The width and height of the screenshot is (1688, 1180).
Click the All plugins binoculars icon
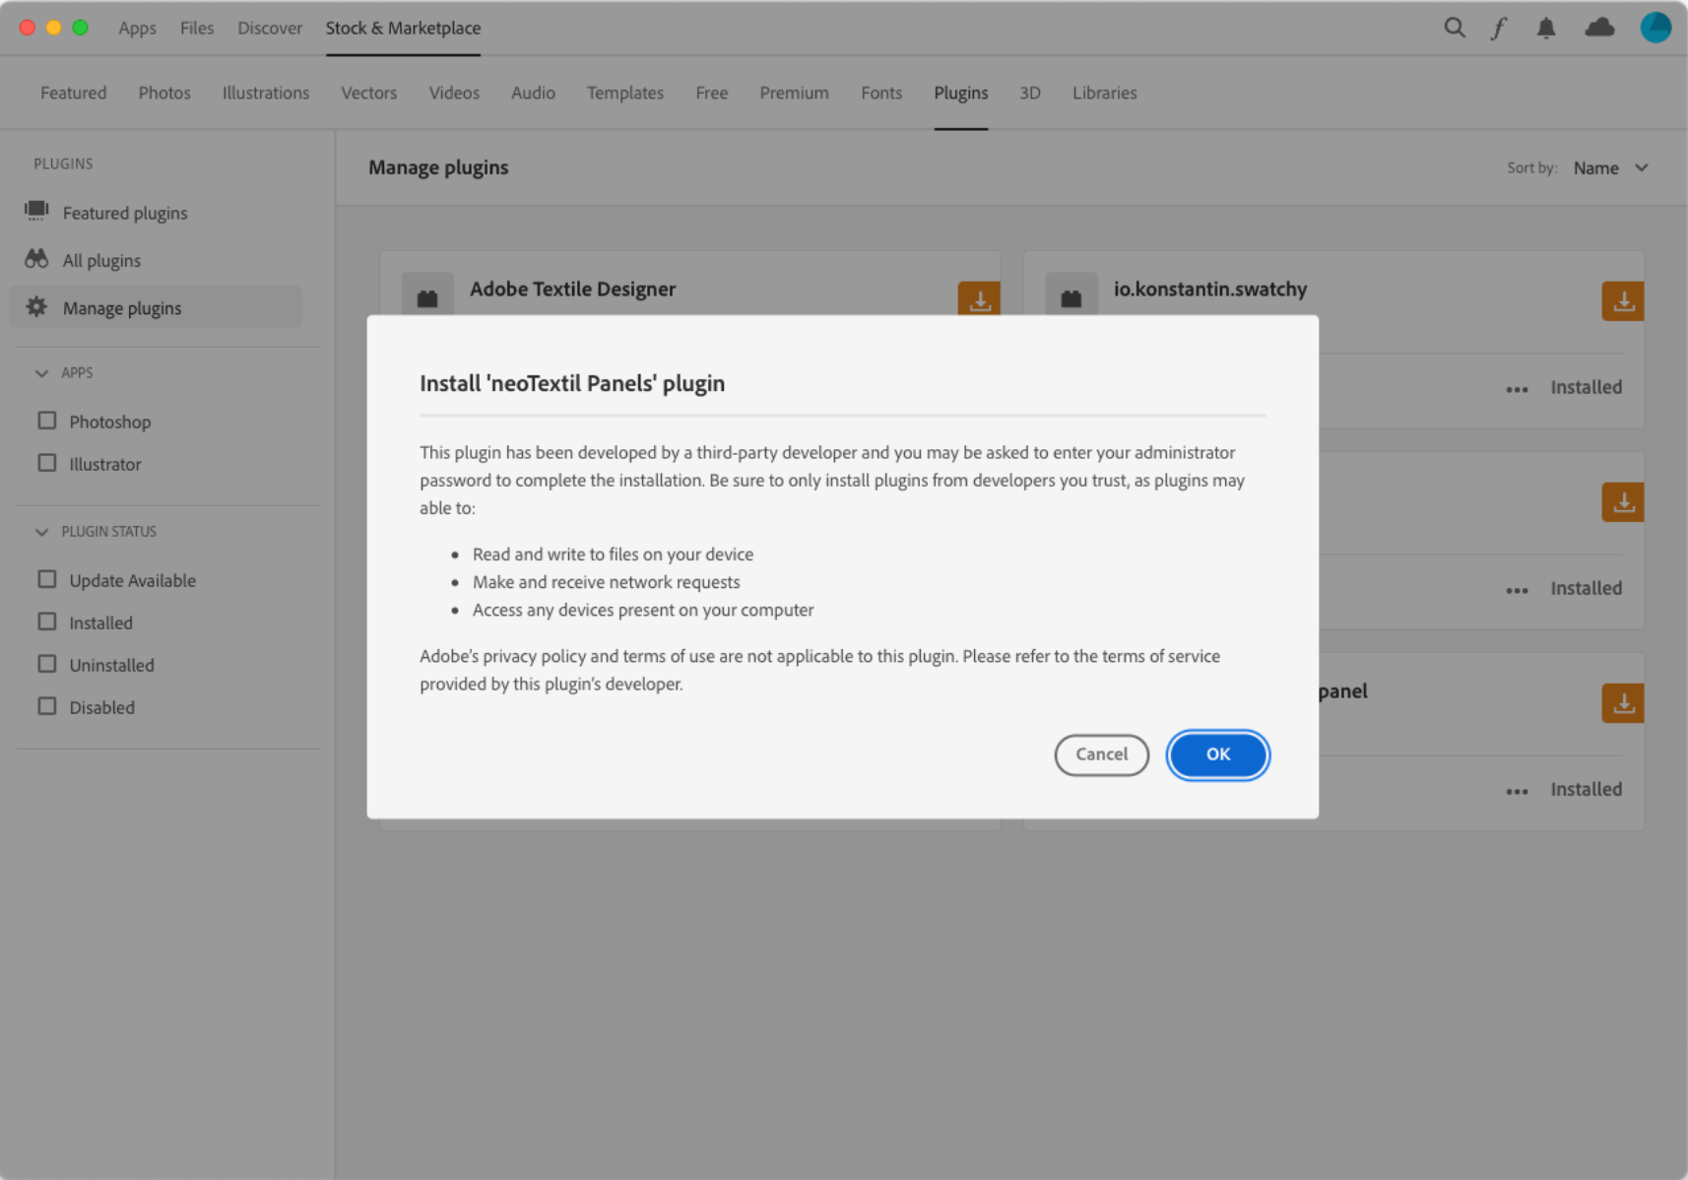tap(36, 259)
